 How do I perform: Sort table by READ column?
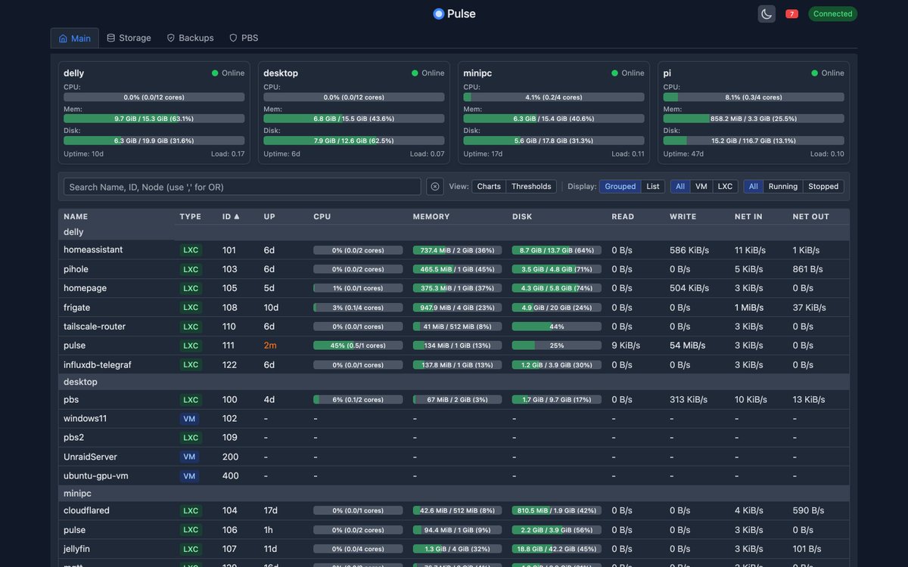point(624,217)
